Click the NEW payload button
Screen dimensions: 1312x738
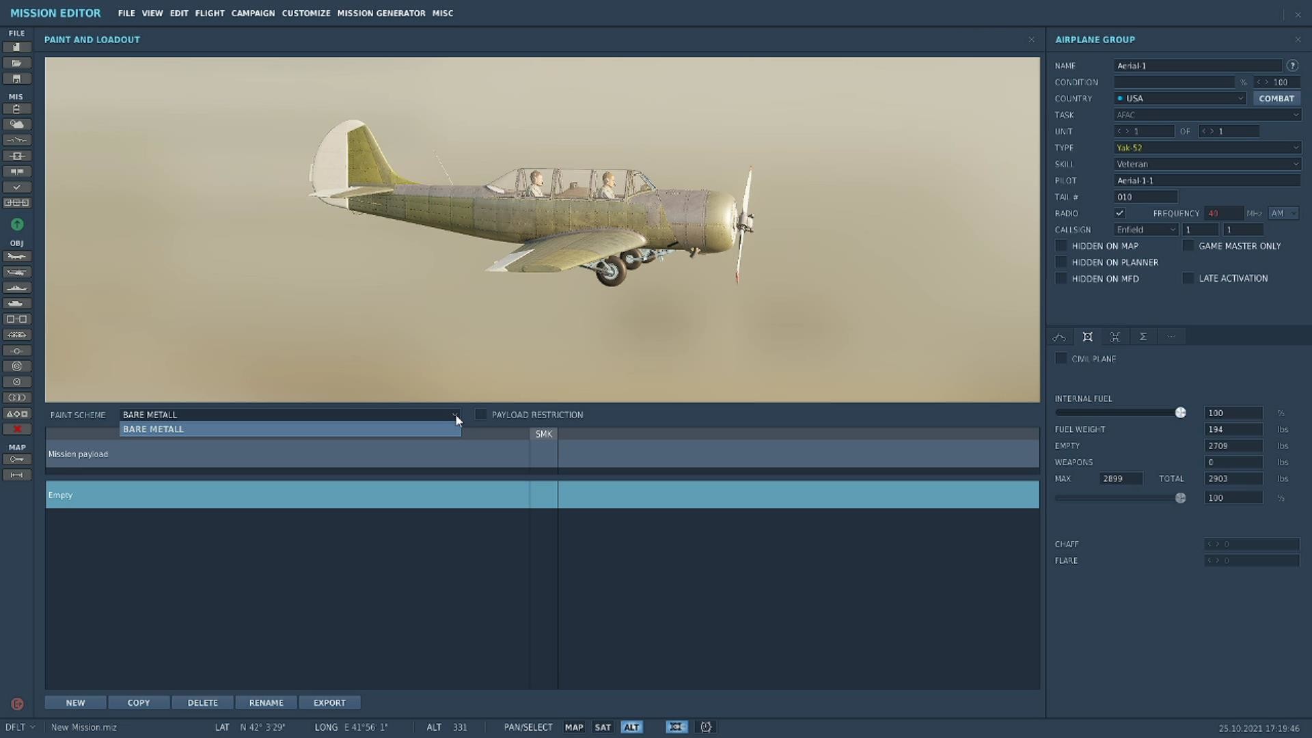click(76, 702)
